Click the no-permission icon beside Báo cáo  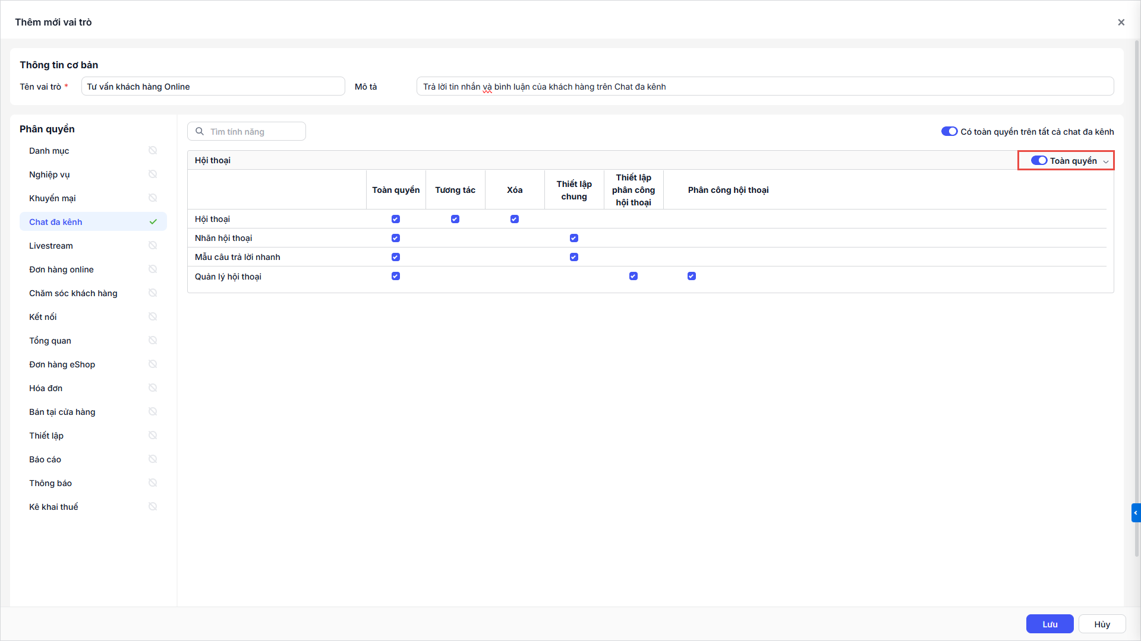[153, 459]
